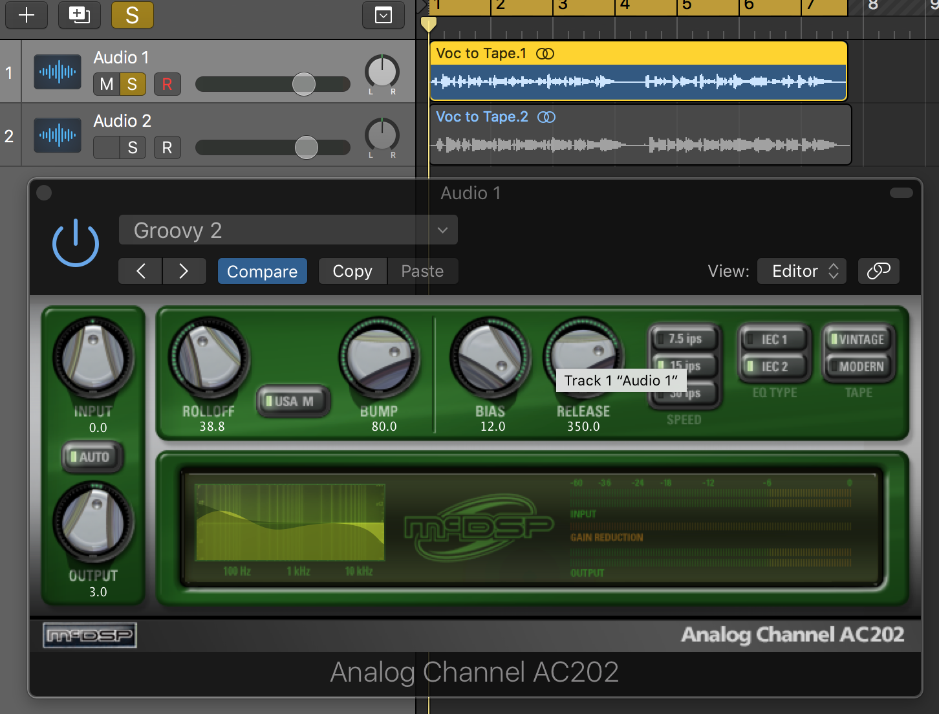Mute the Audio 1 track
Viewport: 939px width, 714px height.
[x=106, y=84]
